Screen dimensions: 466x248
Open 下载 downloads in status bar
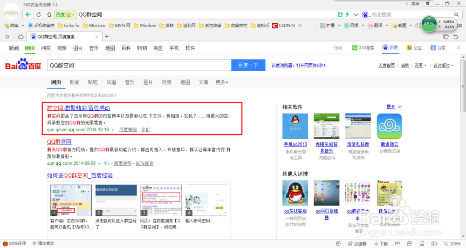381,243
